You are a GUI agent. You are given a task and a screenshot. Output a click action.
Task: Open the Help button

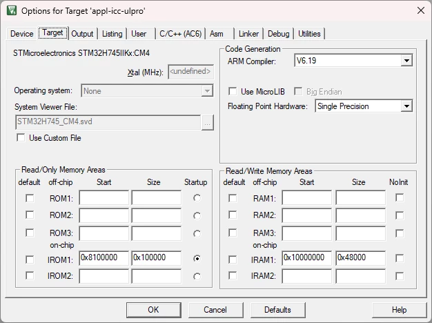(x=399, y=310)
